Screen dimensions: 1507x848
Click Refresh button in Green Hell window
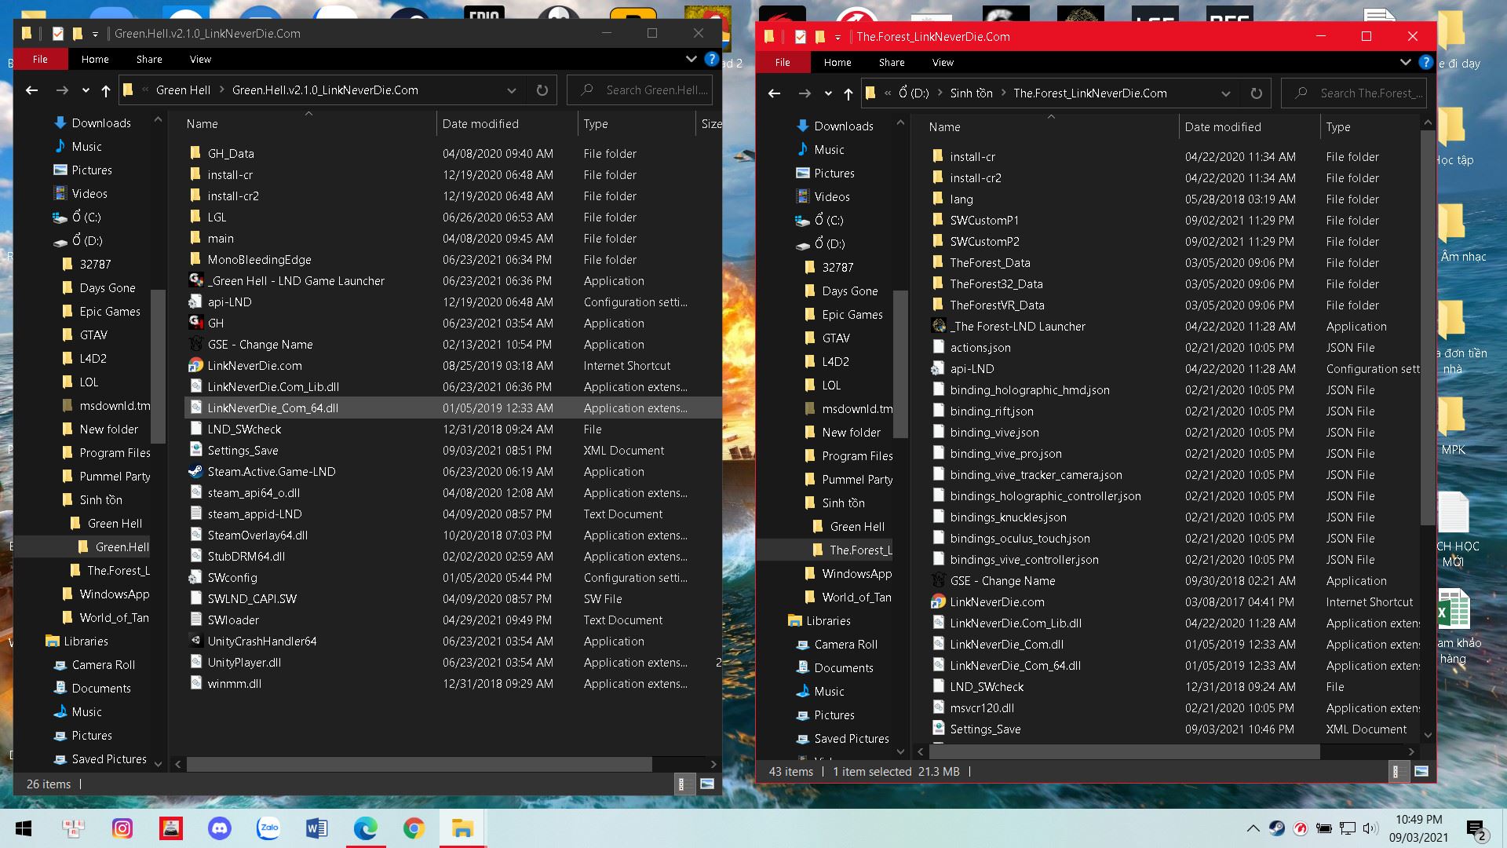(x=542, y=90)
